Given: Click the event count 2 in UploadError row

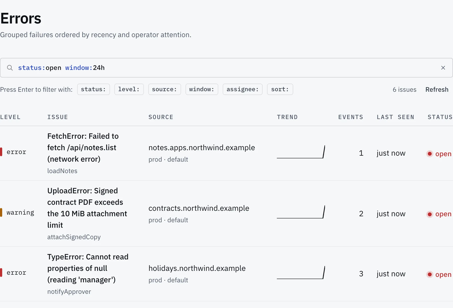Looking at the screenshot, I should pyautogui.click(x=361, y=214).
